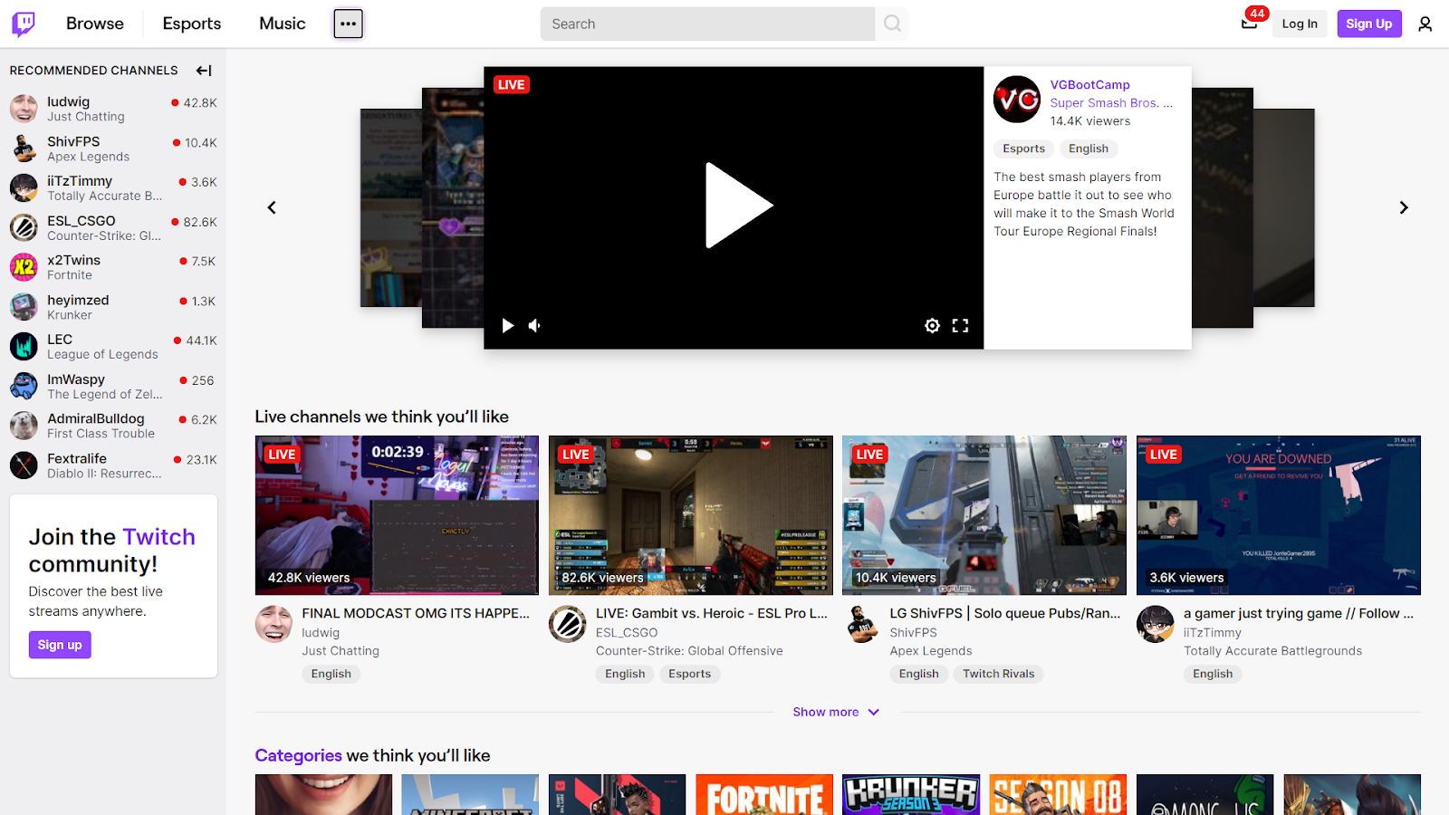Click the Log In button
Viewport: 1449px width, 815px height.
(1300, 24)
